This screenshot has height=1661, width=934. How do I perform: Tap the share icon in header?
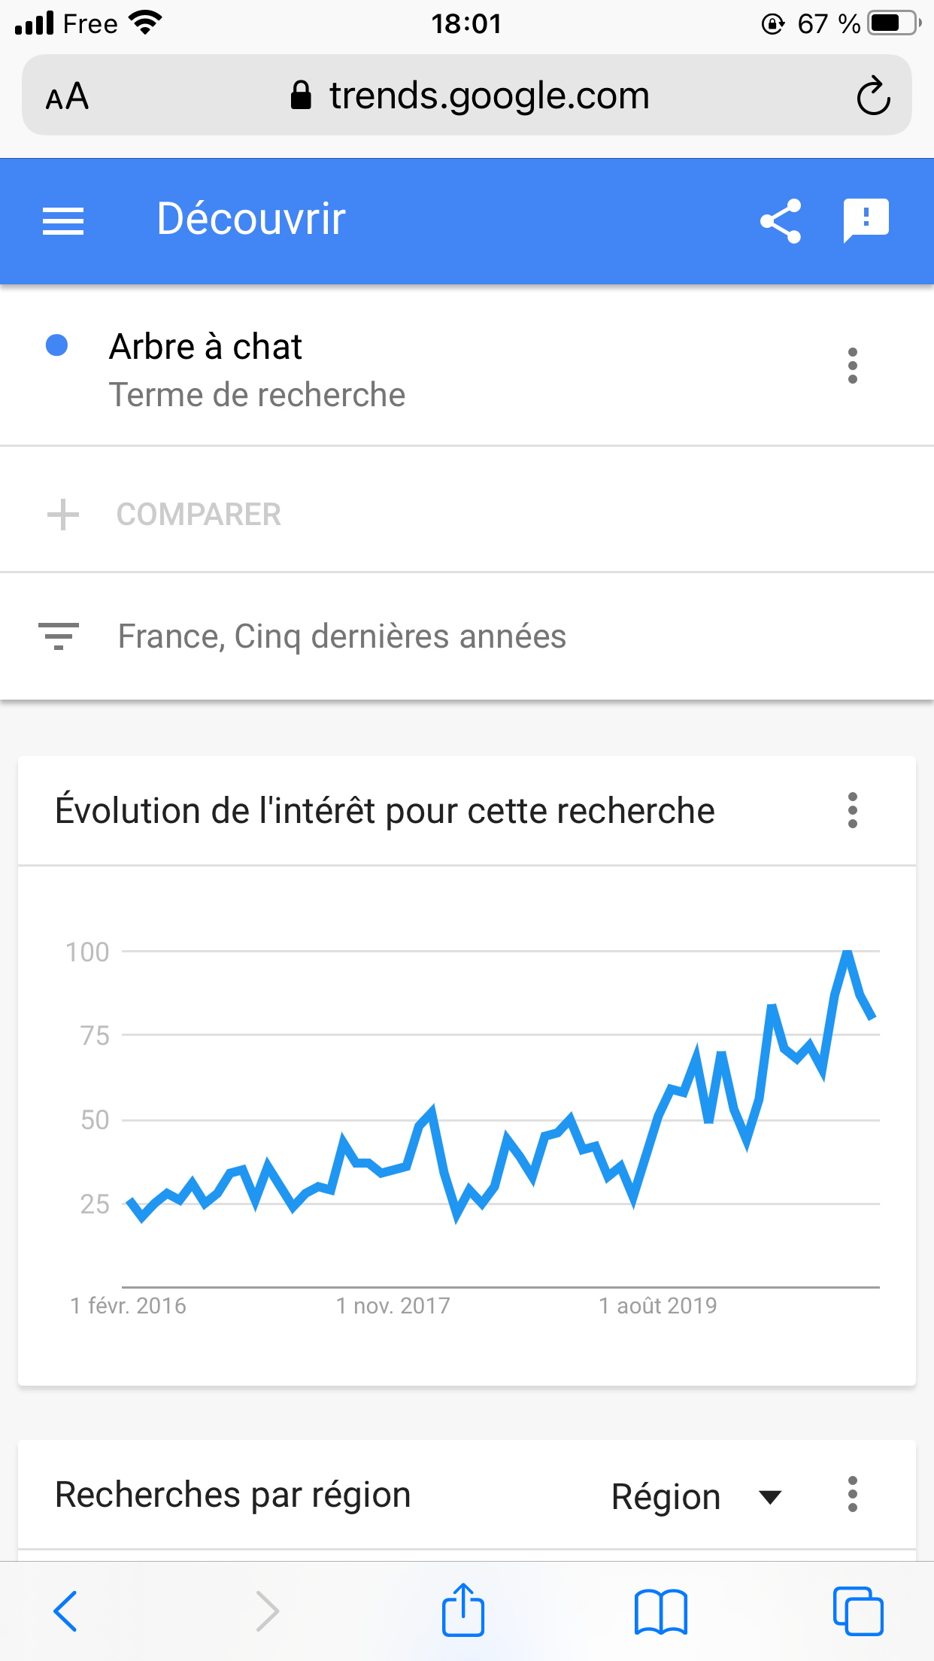coord(781,221)
